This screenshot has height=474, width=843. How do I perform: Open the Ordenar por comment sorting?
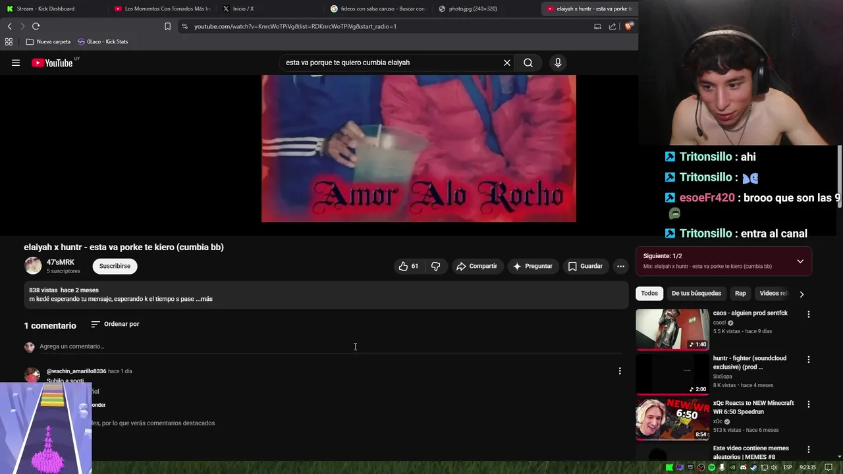115,324
